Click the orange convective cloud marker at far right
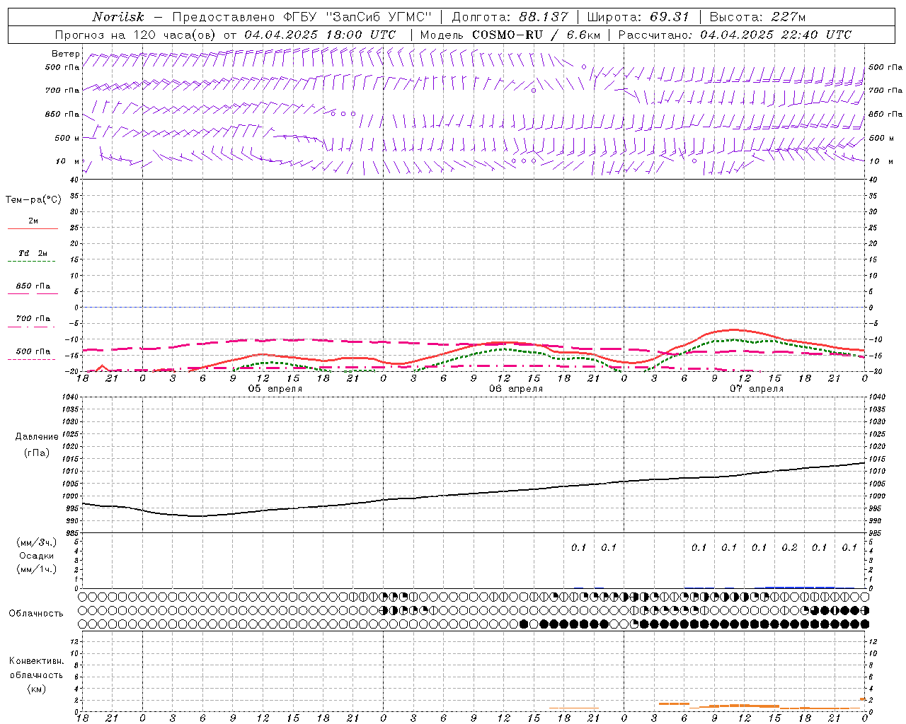Viewport: 906px width, 724px height. click(x=863, y=699)
